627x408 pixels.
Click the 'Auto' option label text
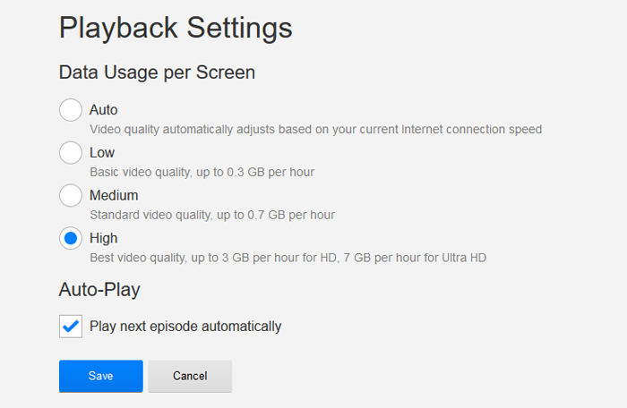tap(104, 110)
